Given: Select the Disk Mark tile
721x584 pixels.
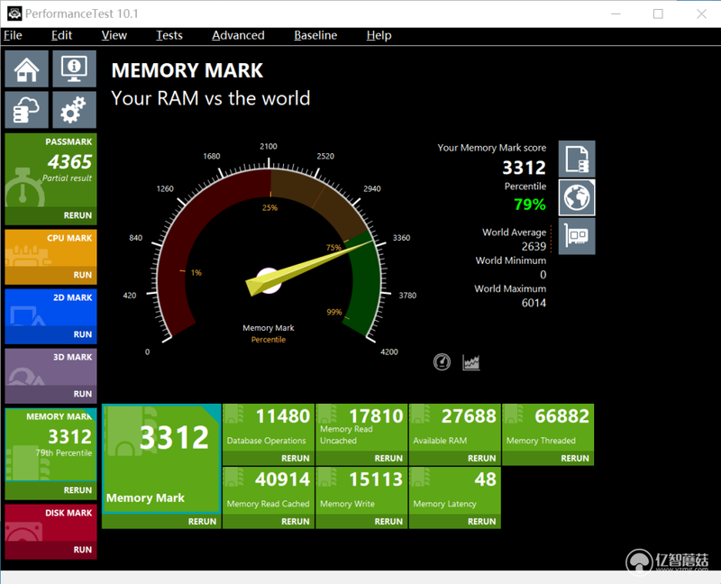Looking at the screenshot, I should point(50,523).
